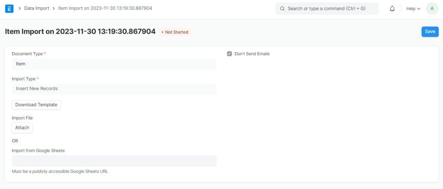This screenshot has height=189, width=443.
Task: Click the Import from Google Sheets label
Action: [38, 151]
